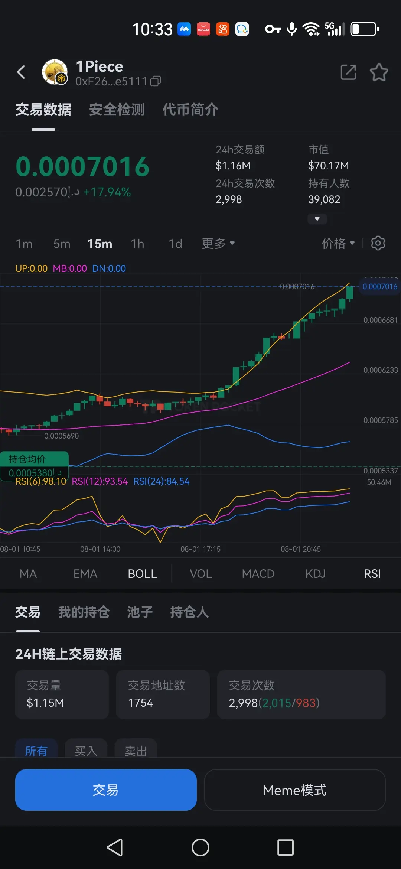The width and height of the screenshot is (401, 869).
Task: Tap the MB:0.00 Bollinger legend
Action: [70, 268]
